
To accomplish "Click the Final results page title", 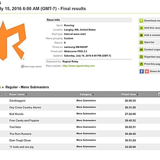I will coord(73,8).
